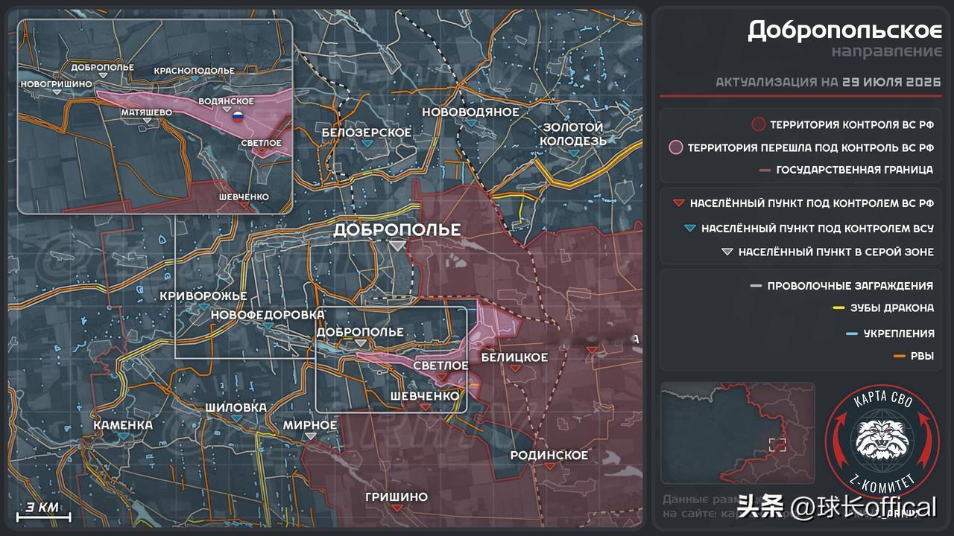This screenshot has height=536, width=954.
Task: Click the blue triangle icon in the legend
Action: pyautogui.click(x=689, y=229)
